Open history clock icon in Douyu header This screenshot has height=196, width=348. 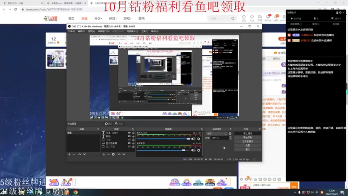tap(244, 17)
